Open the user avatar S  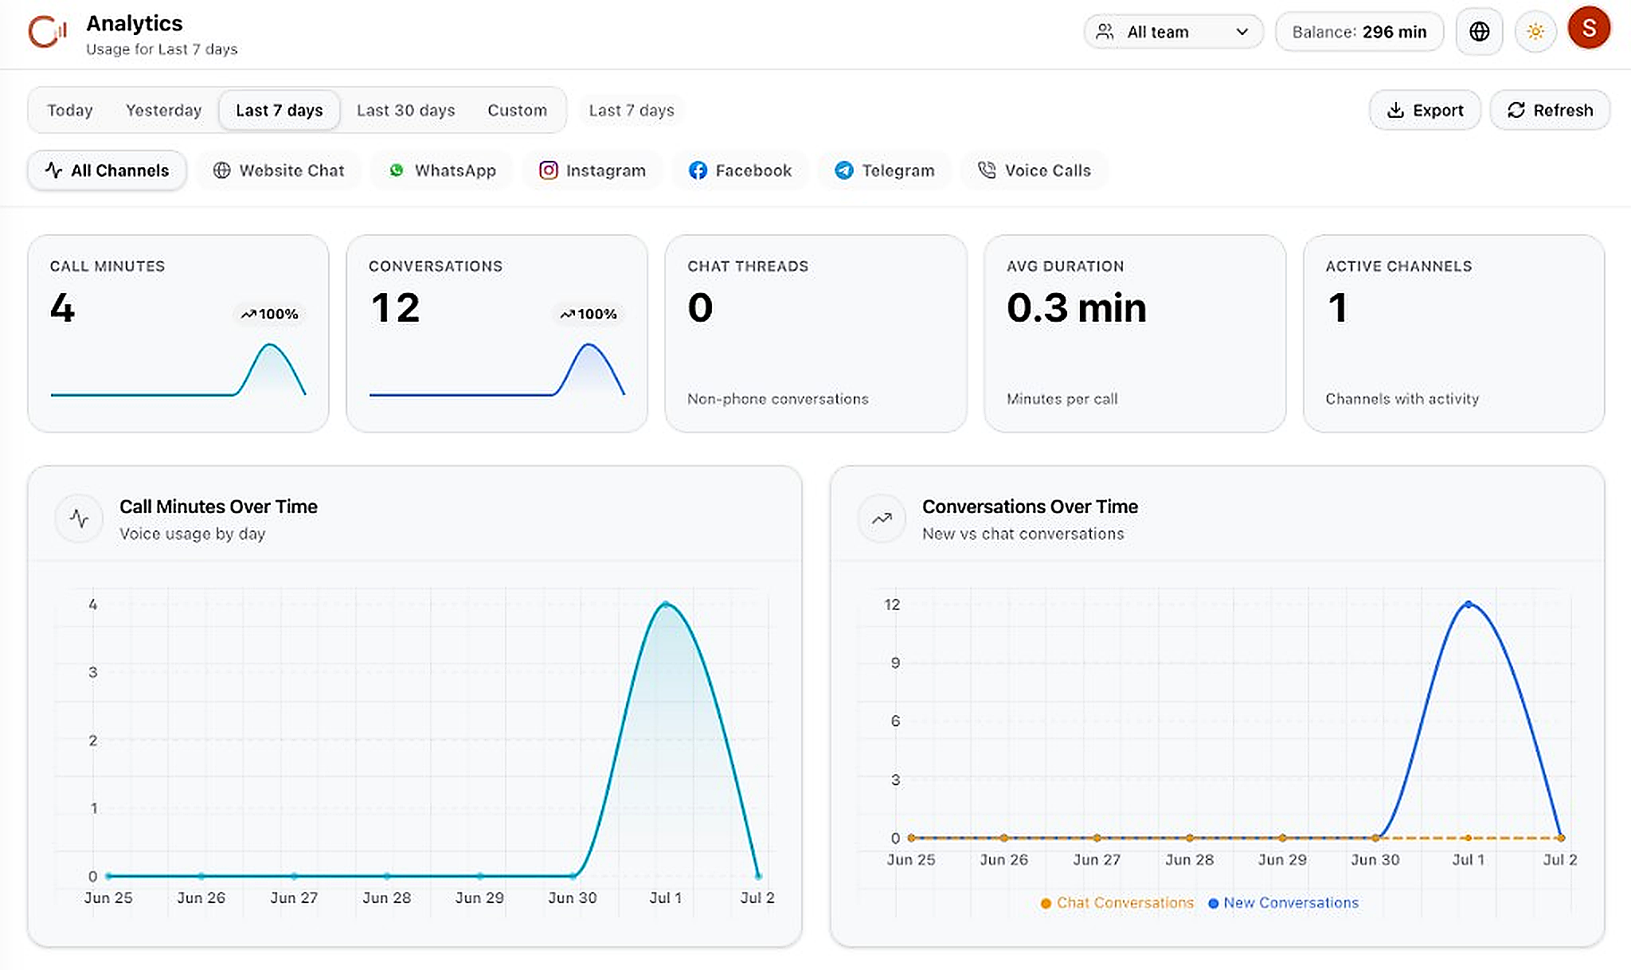coord(1589,28)
